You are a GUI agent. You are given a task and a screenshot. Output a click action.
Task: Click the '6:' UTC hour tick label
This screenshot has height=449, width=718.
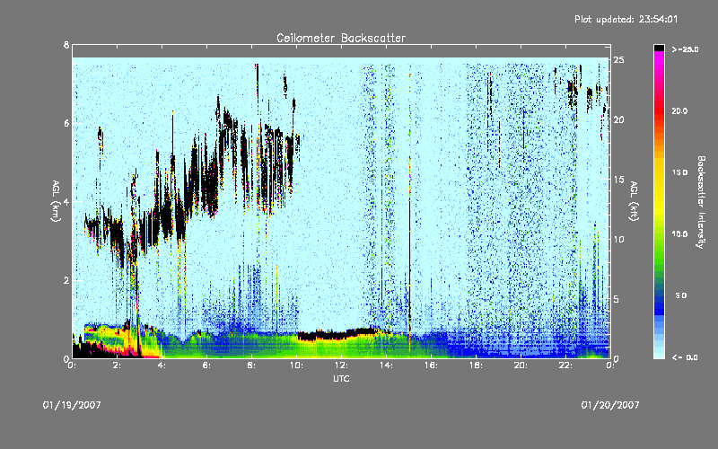pos(207,365)
